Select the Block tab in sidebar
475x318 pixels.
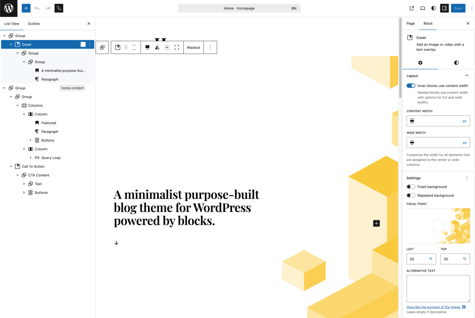[x=428, y=23]
